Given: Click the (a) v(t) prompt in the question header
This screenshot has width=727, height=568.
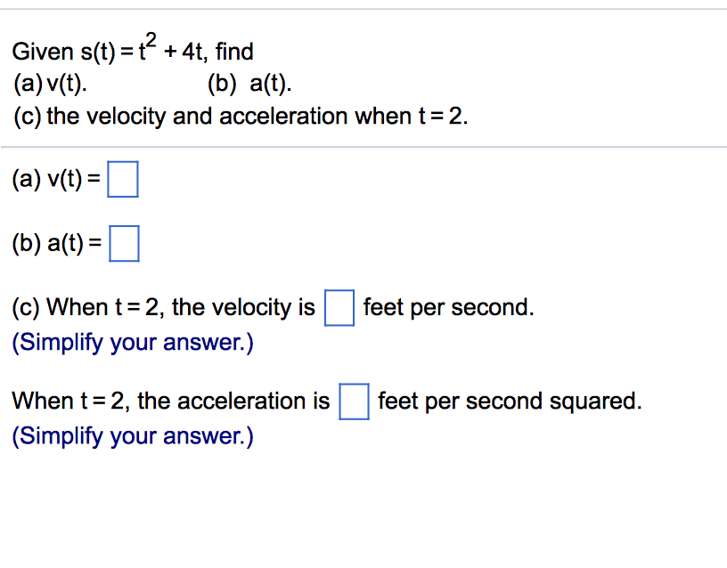Looking at the screenshot, I should click(x=49, y=83).
